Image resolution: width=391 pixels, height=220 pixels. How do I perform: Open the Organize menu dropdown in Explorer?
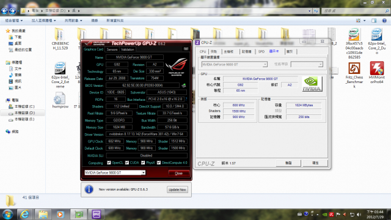(x=14, y=20)
